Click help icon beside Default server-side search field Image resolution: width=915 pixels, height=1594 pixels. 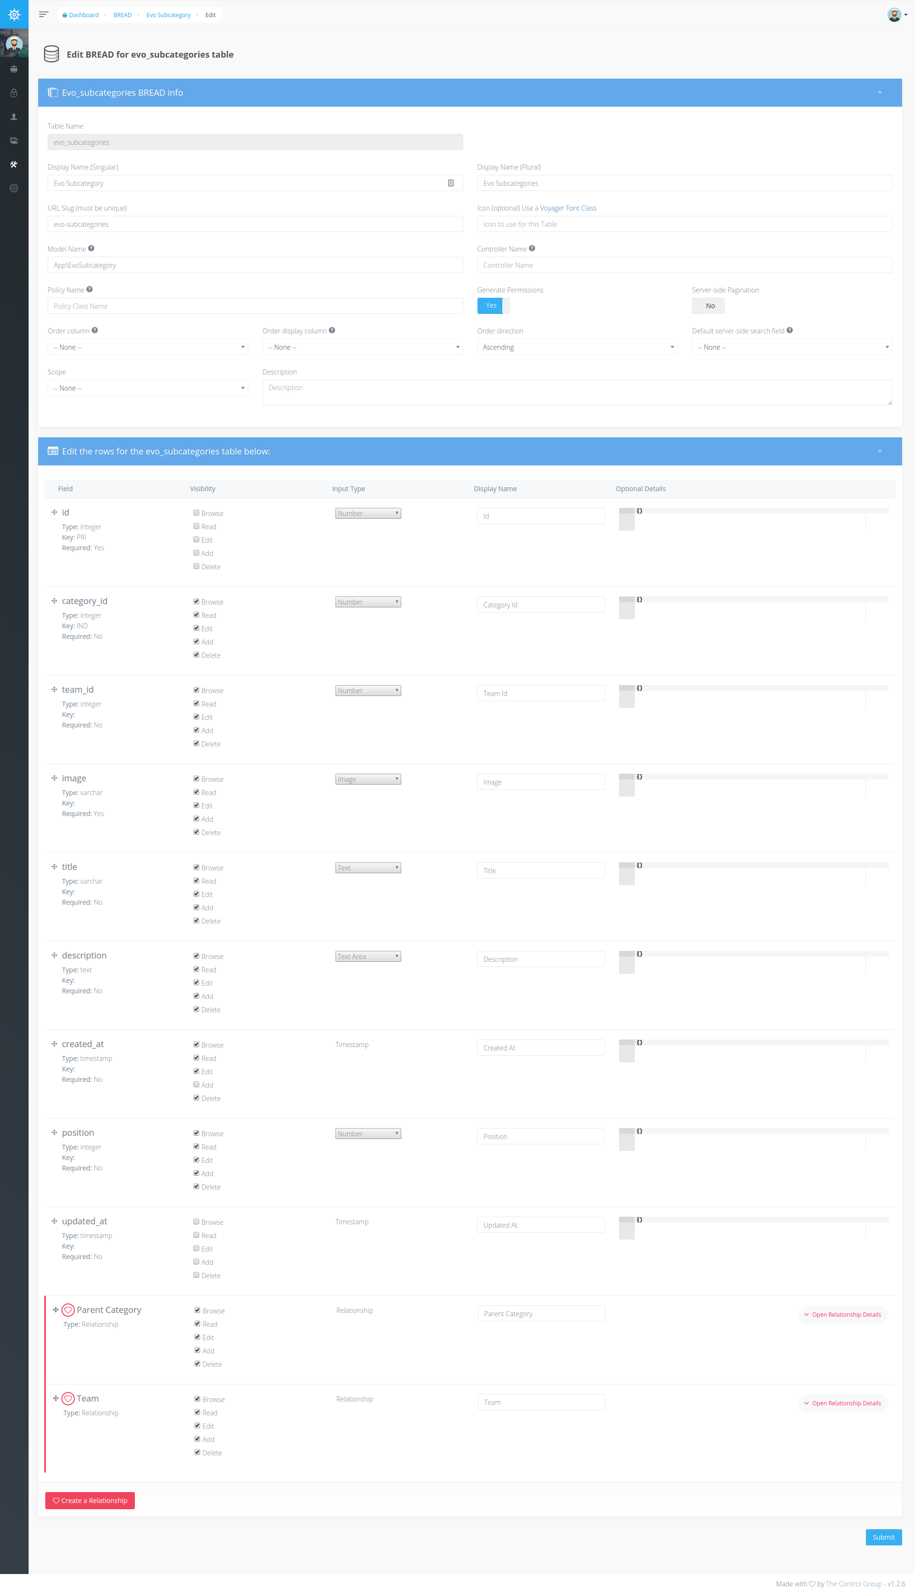click(x=789, y=330)
